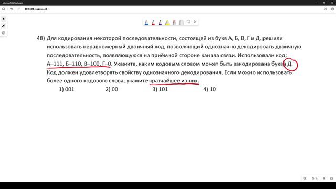This screenshot has width=336, height=189.
Task: Click answer option 2) 00
Action: pyautogui.click(x=112, y=89)
